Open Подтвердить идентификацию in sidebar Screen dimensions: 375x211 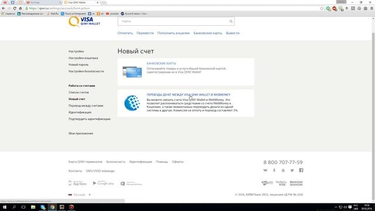coord(90,119)
